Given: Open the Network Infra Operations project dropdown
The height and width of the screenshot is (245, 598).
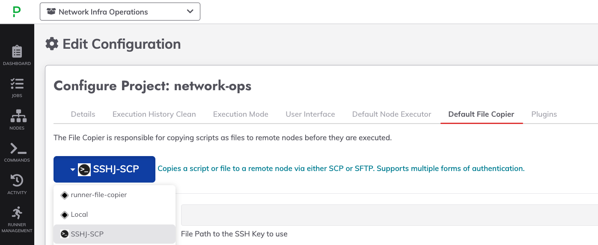Looking at the screenshot, I should point(120,12).
